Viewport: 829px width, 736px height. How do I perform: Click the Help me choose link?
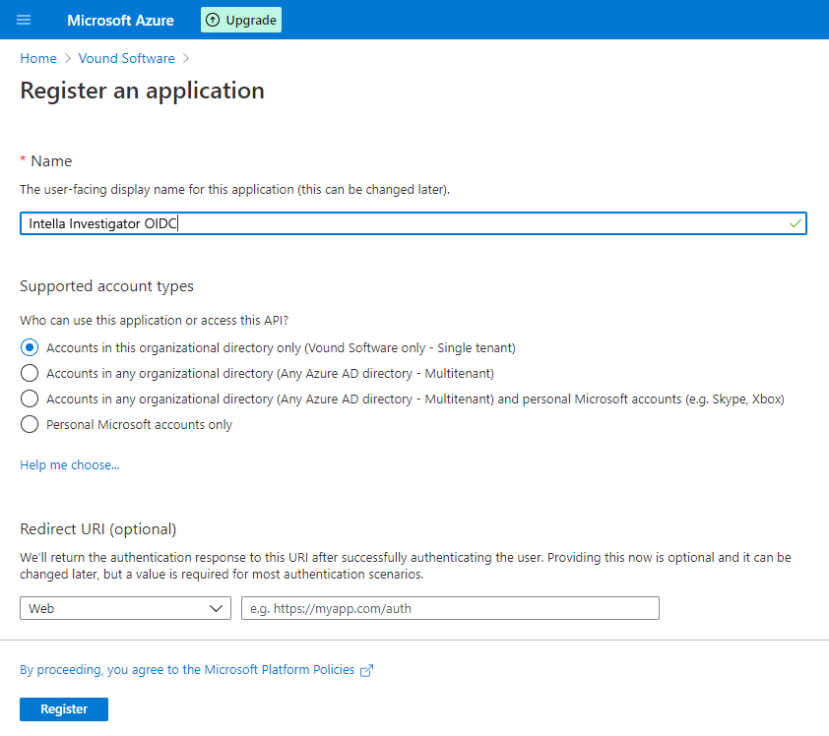pyautogui.click(x=69, y=464)
